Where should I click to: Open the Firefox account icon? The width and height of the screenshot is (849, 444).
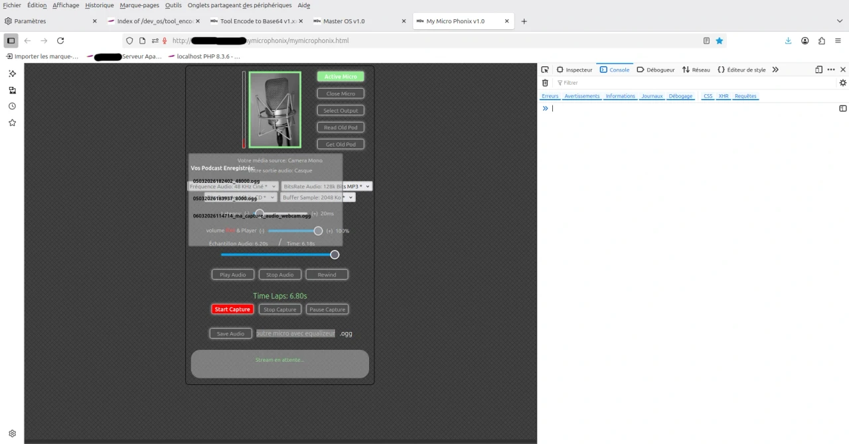[805, 40]
